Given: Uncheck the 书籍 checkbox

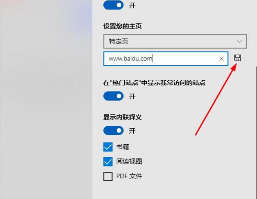Looking at the screenshot, I should pos(108,147).
